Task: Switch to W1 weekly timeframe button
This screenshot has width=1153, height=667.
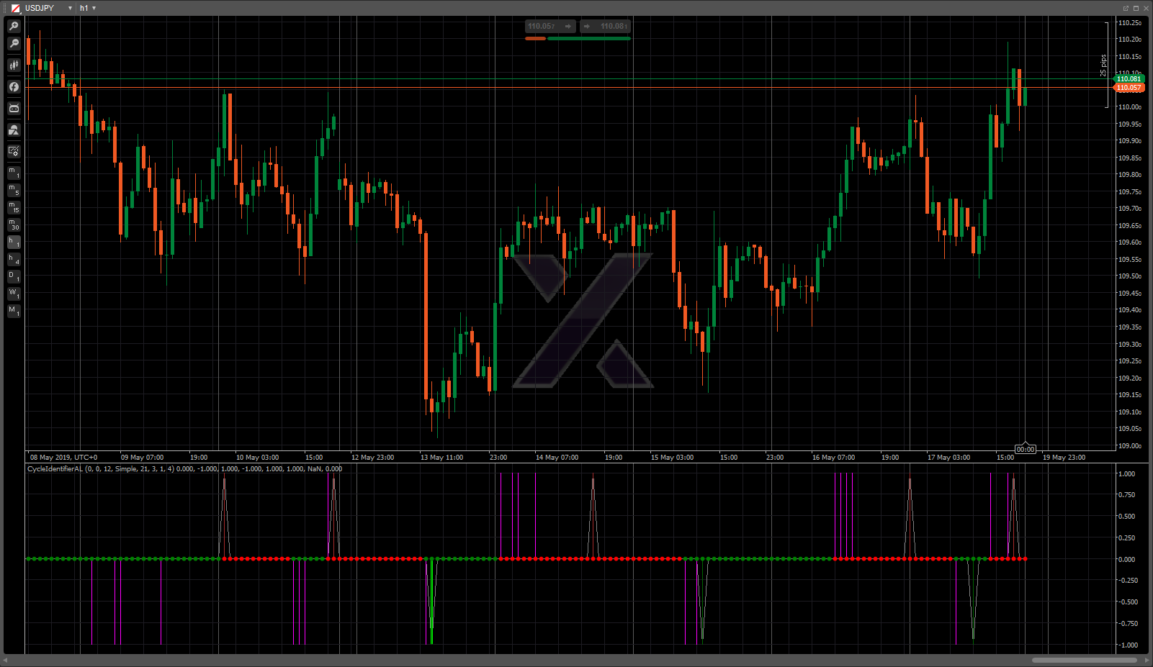Action: click(x=14, y=294)
